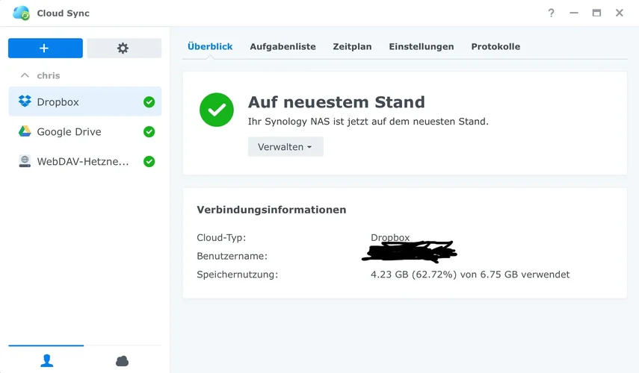
Task: Collapse the chris user group
Action: 25,75
